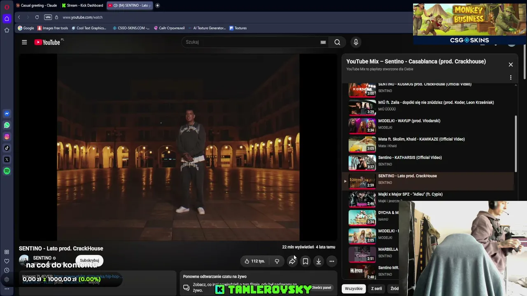This screenshot has width=527, height=296.
Task: Open Instagram in Opera sidebar
Action: [x=7, y=136]
